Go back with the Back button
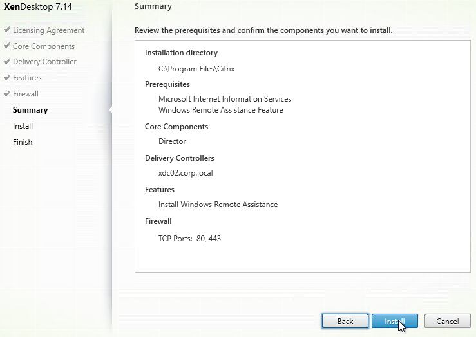Viewport: 476px width, 337px height. [345, 321]
